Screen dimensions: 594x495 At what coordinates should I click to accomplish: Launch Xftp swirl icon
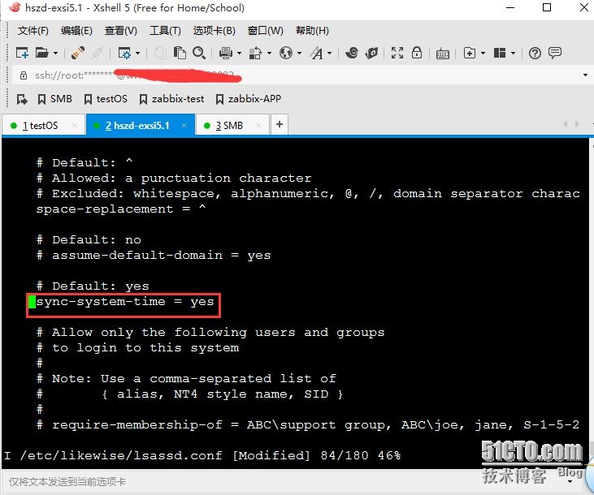pyautogui.click(x=352, y=53)
